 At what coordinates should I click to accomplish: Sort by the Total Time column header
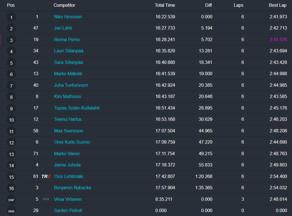pos(165,5)
